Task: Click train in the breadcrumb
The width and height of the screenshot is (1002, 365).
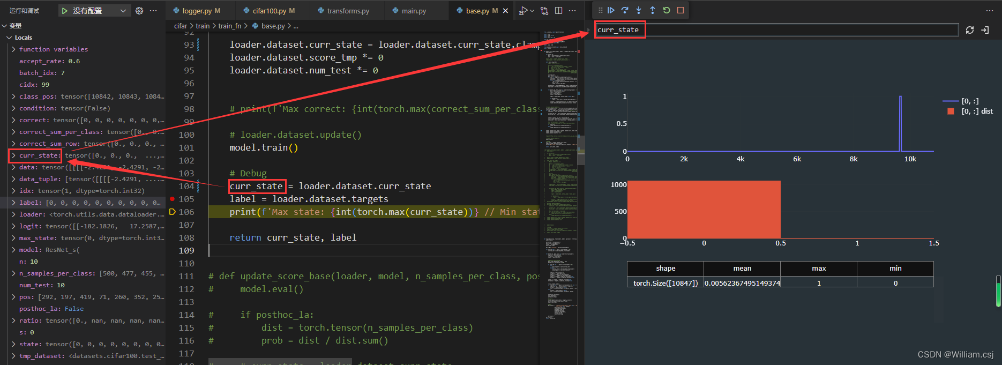Action: 203,26
